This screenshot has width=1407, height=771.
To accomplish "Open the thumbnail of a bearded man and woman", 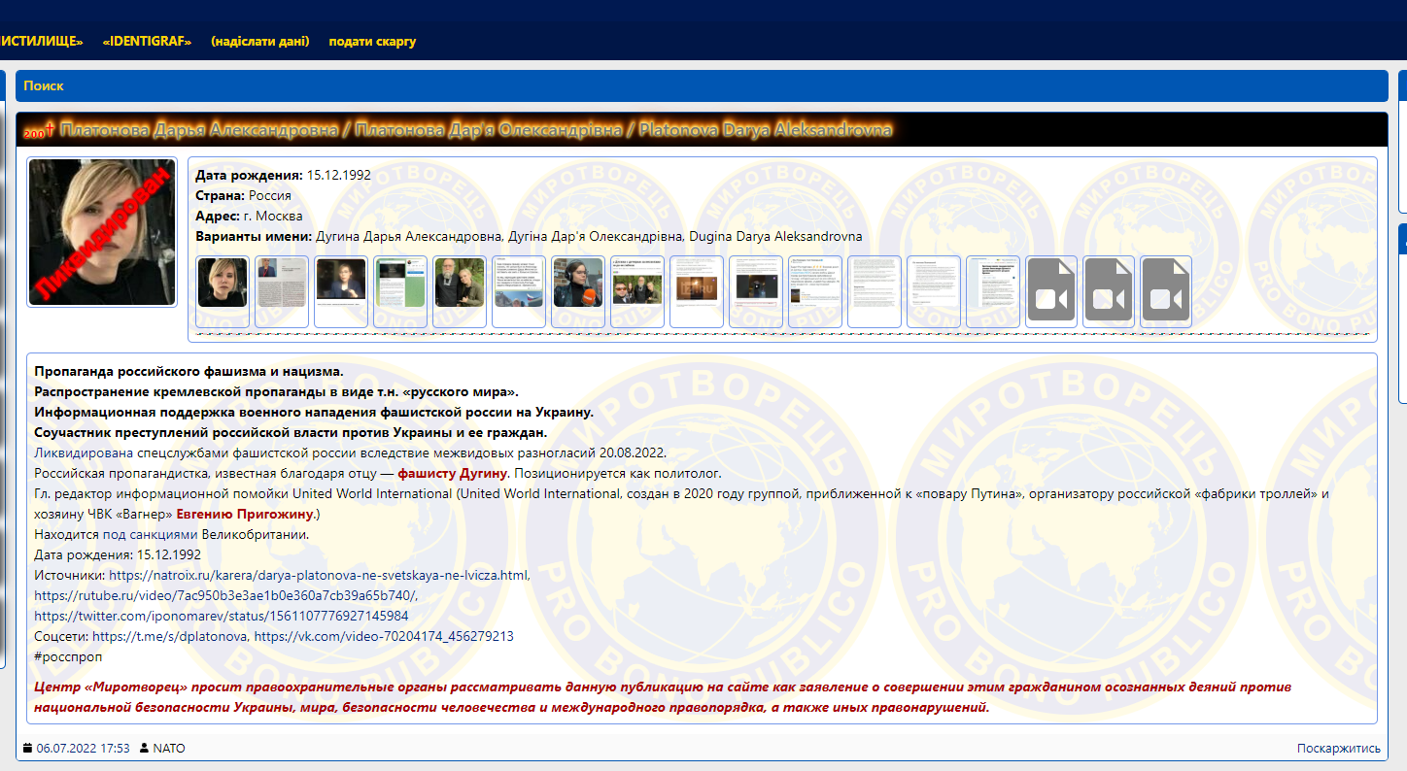I will (x=460, y=291).
